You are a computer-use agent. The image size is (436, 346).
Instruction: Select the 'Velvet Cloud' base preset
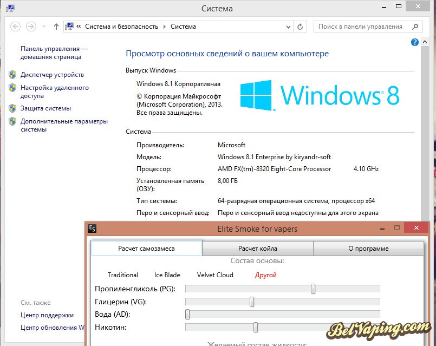click(x=215, y=275)
